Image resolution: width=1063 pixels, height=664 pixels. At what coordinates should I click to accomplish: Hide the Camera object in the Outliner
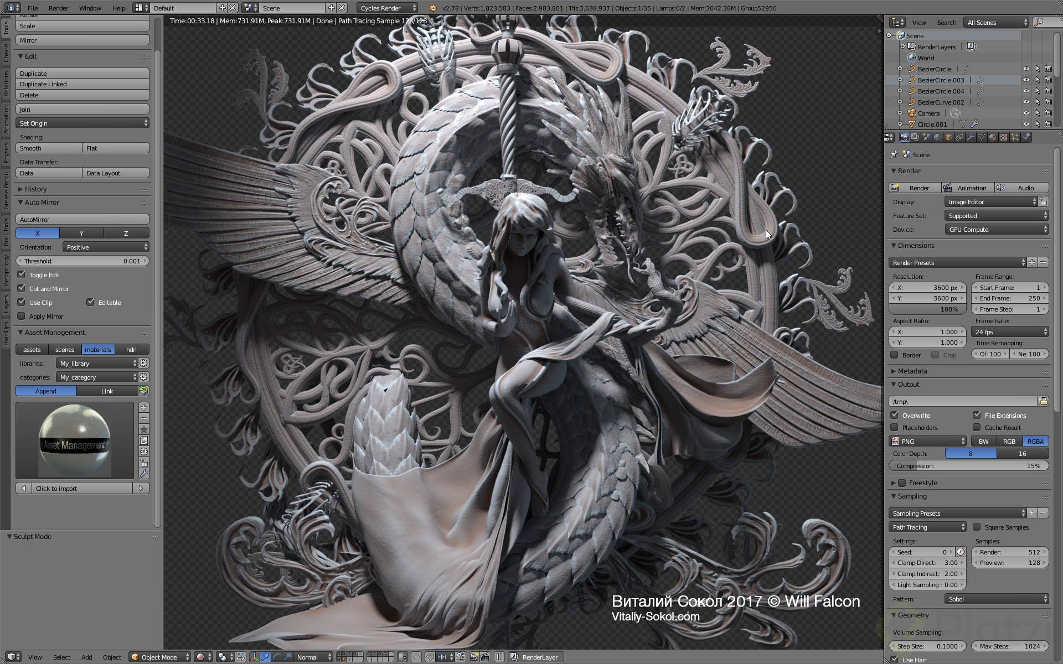pos(1027,113)
